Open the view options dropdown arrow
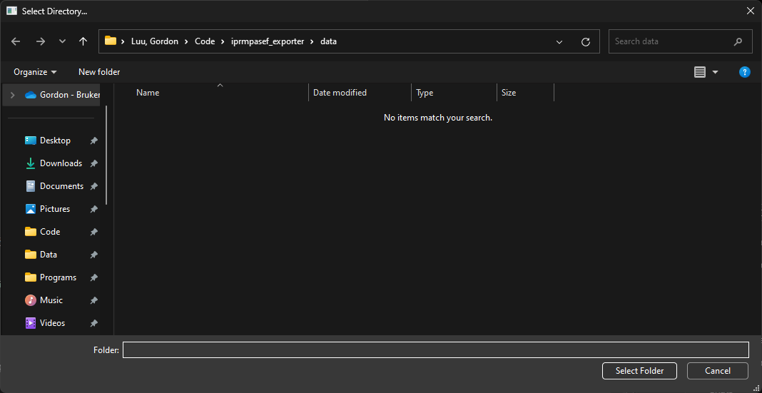 715,72
